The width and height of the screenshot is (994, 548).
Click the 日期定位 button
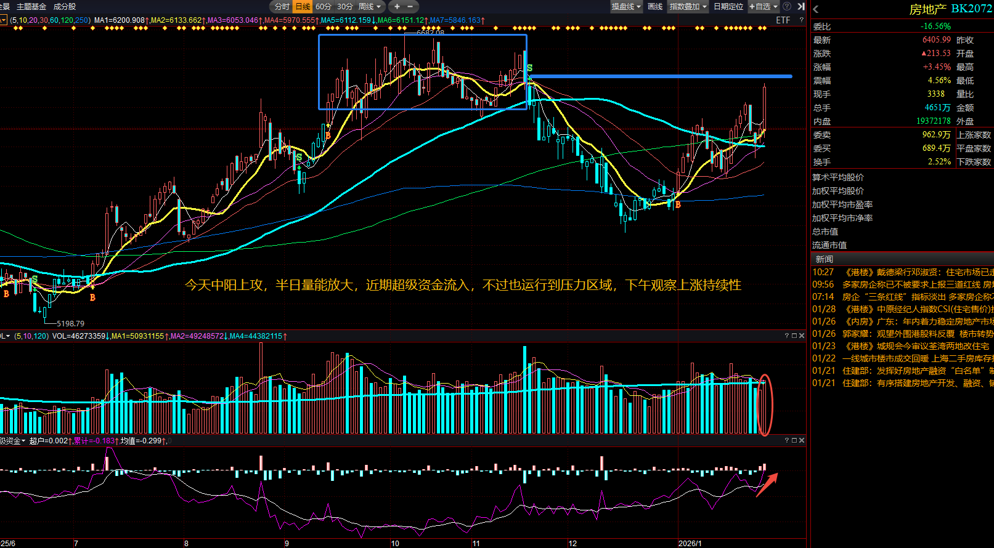728,7
